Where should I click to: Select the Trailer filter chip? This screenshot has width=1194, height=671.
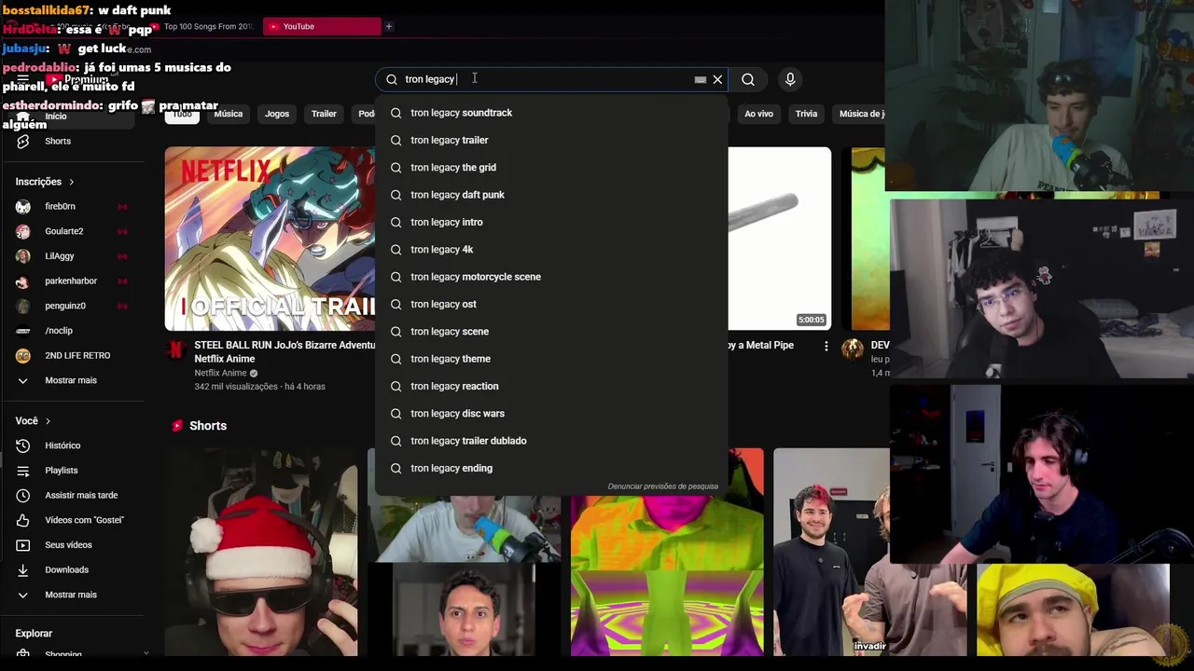[324, 114]
